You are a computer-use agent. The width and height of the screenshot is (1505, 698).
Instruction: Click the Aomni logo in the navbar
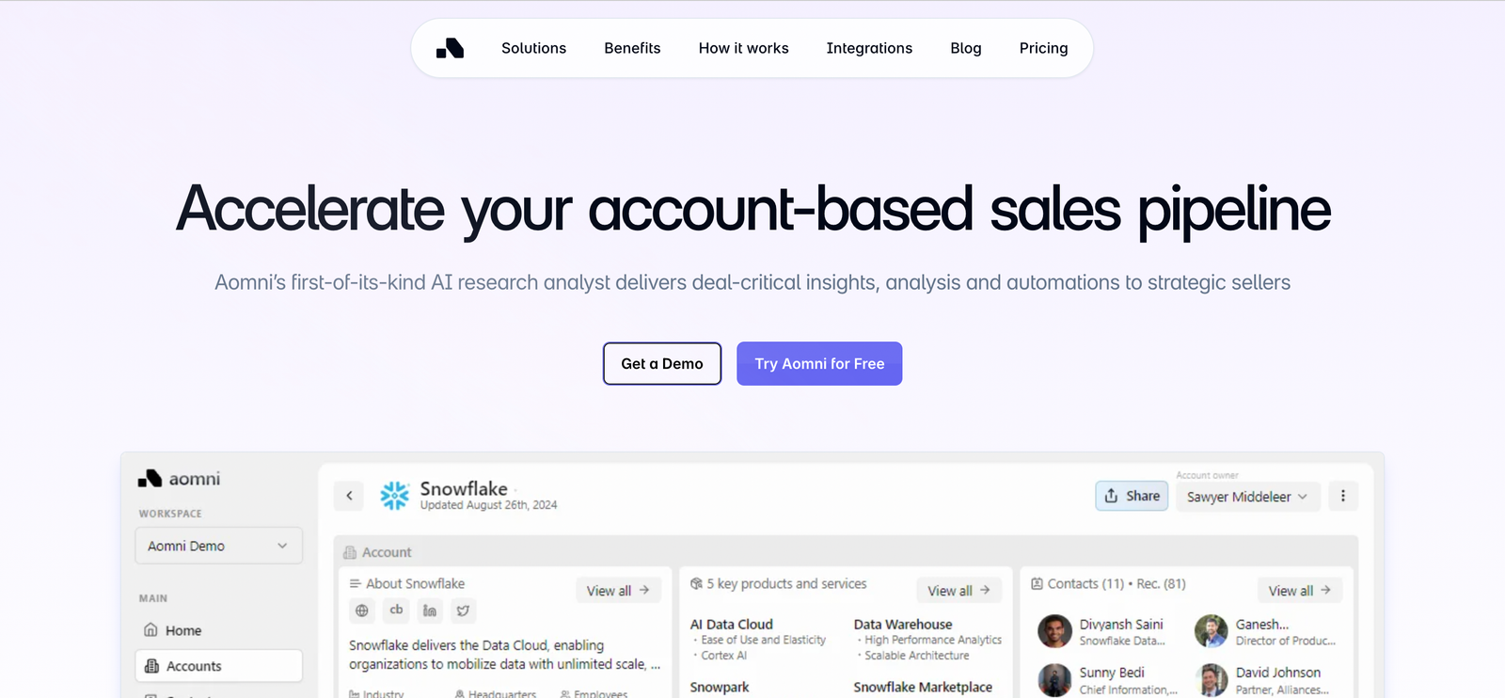point(450,48)
